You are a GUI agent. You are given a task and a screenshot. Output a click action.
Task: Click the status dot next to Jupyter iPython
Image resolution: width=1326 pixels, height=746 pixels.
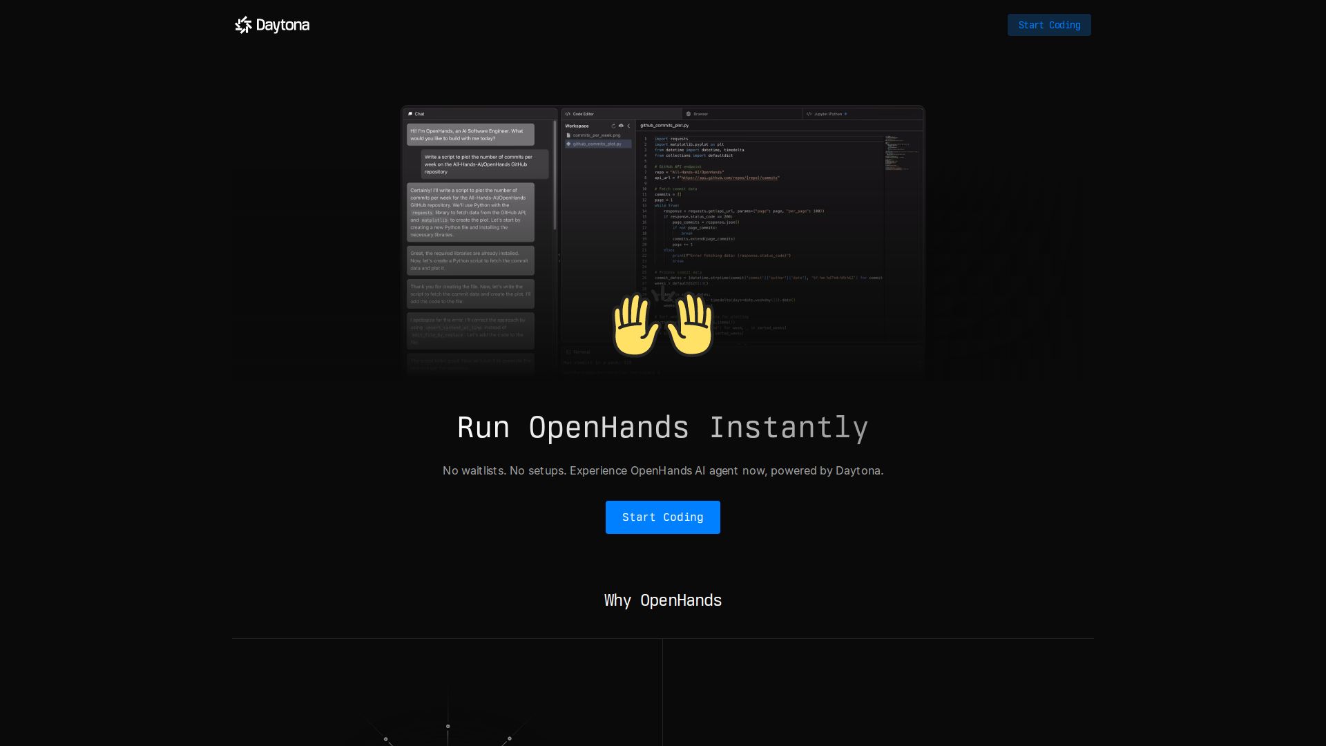846,113
